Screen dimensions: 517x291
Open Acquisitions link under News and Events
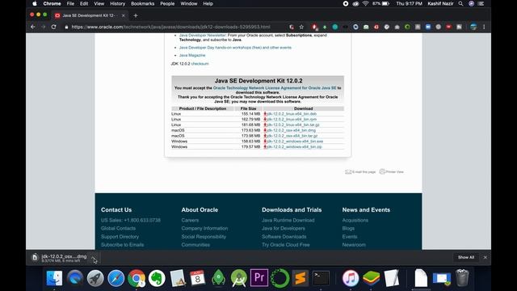(355, 220)
